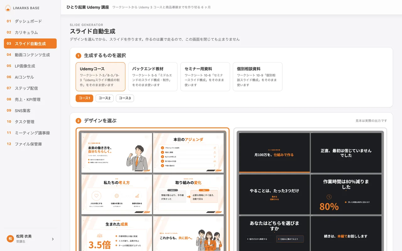This screenshot has height=251, width=402.
Task: Click the 松 user avatar circle
Action: point(10,239)
